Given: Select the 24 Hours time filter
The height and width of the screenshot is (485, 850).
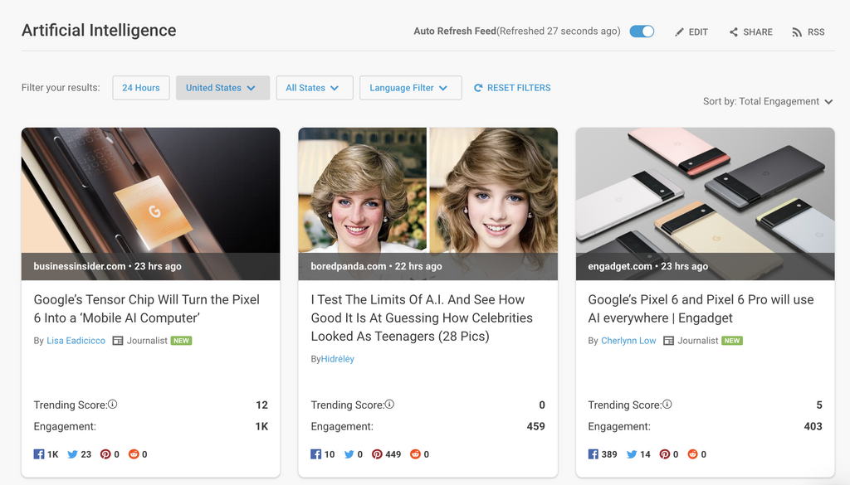Looking at the screenshot, I should 141,88.
